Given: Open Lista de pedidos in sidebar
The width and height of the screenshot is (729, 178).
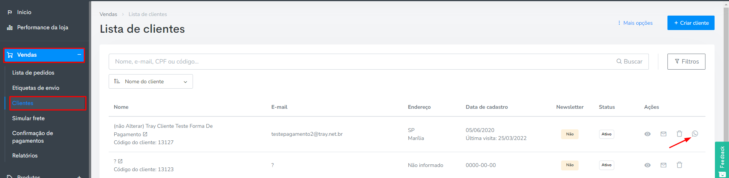Looking at the screenshot, I should [33, 73].
